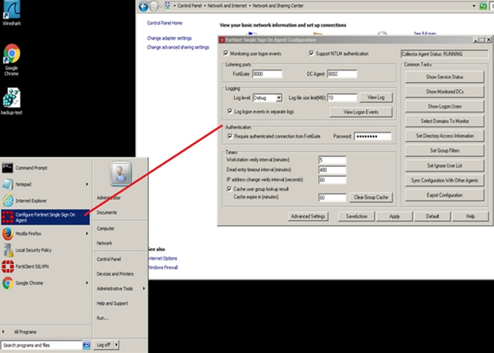Open the address bar history dropdown arrow
This screenshot has height=353, width=494.
(474, 6)
